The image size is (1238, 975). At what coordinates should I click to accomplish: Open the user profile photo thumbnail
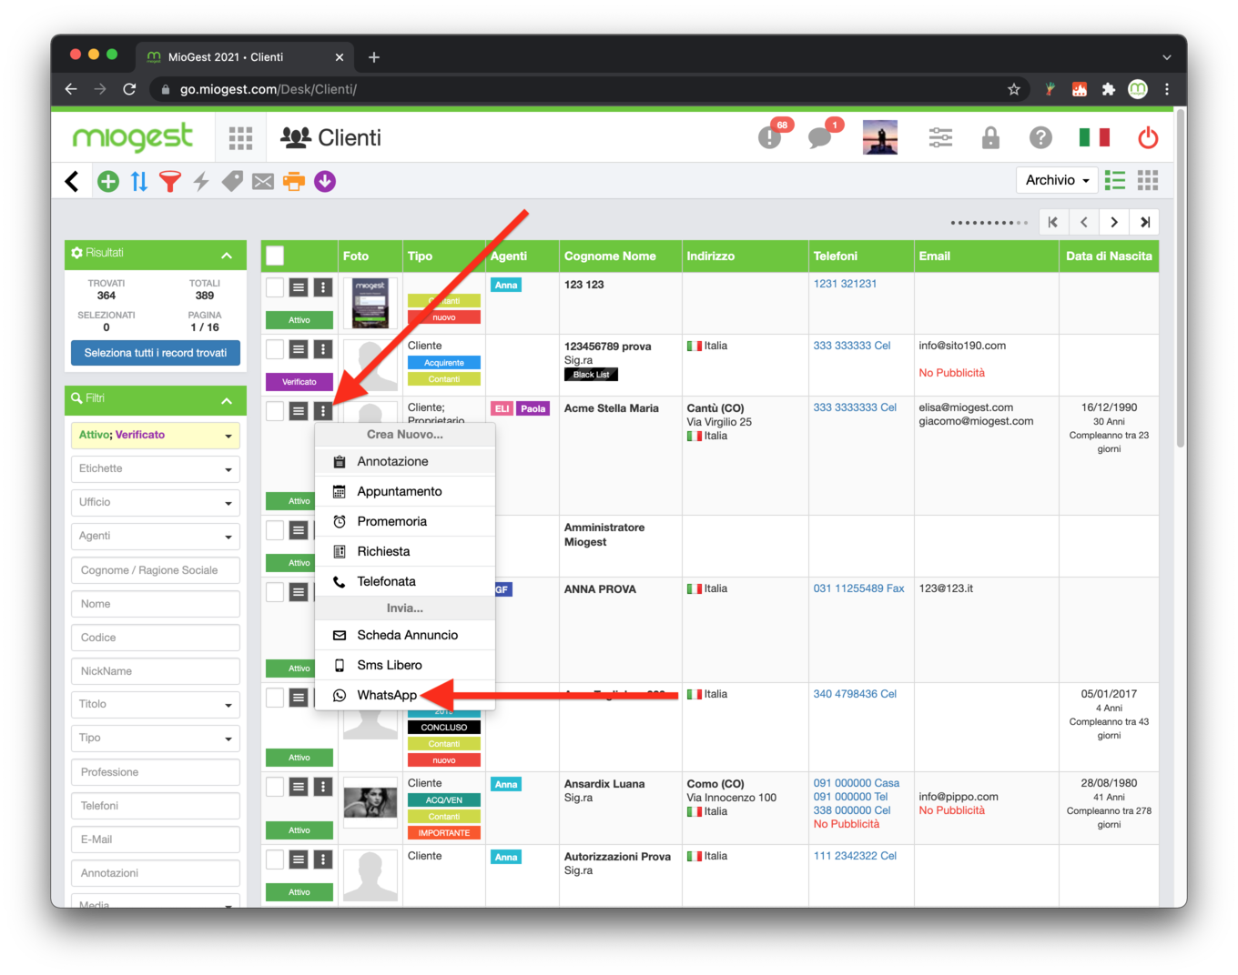(x=880, y=137)
